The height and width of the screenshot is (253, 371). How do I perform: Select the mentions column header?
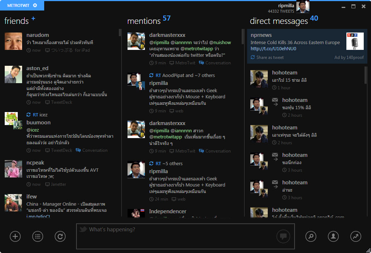click(x=143, y=21)
